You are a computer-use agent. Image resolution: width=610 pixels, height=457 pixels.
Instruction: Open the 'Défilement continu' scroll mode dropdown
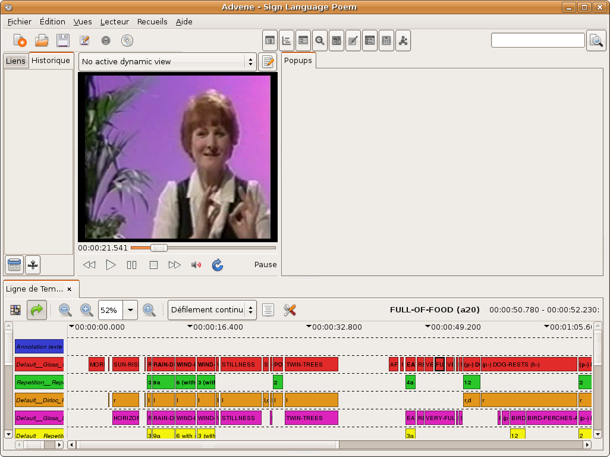[x=212, y=309]
